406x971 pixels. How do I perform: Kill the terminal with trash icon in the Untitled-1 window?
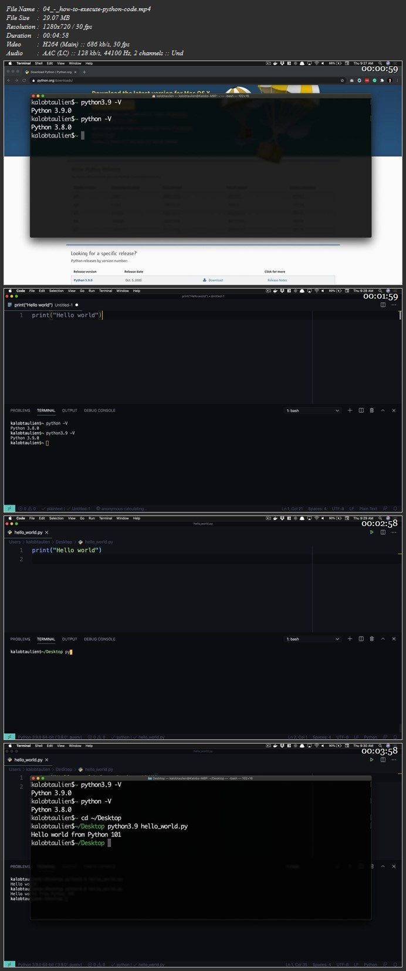click(x=372, y=410)
